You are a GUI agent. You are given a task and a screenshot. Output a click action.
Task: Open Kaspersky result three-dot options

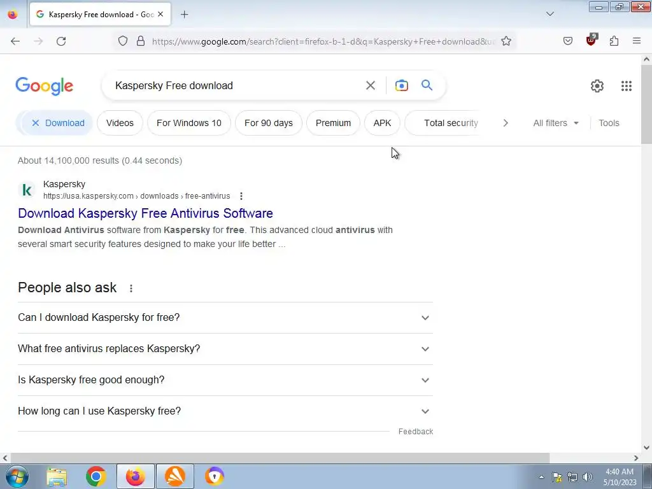pos(241,196)
